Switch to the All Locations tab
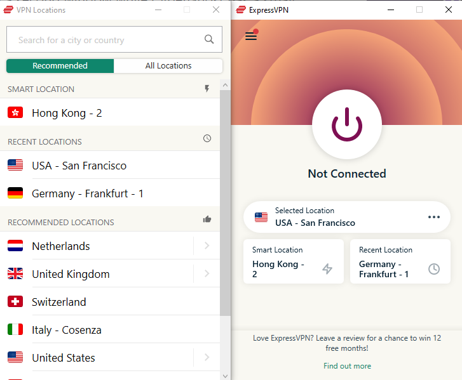462x380 pixels. pyautogui.click(x=168, y=65)
